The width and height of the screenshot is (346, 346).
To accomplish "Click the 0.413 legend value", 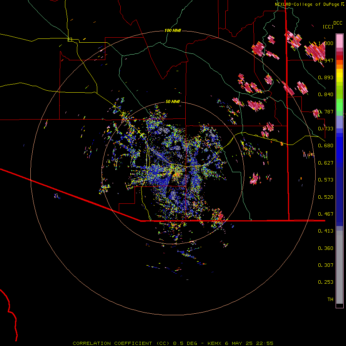I will tap(326, 231).
